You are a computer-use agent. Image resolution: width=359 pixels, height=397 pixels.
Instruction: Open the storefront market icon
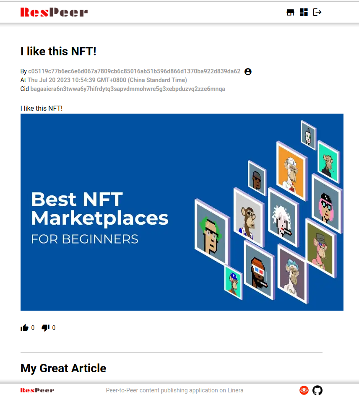[290, 12]
